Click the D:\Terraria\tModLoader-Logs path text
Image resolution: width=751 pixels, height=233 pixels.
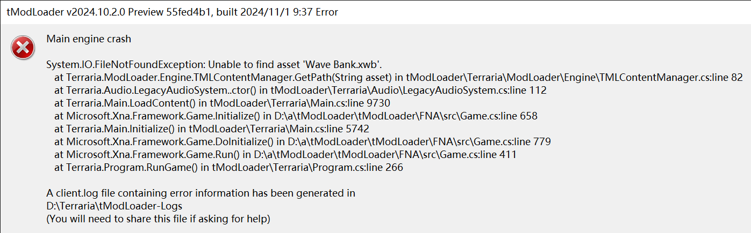115,206
